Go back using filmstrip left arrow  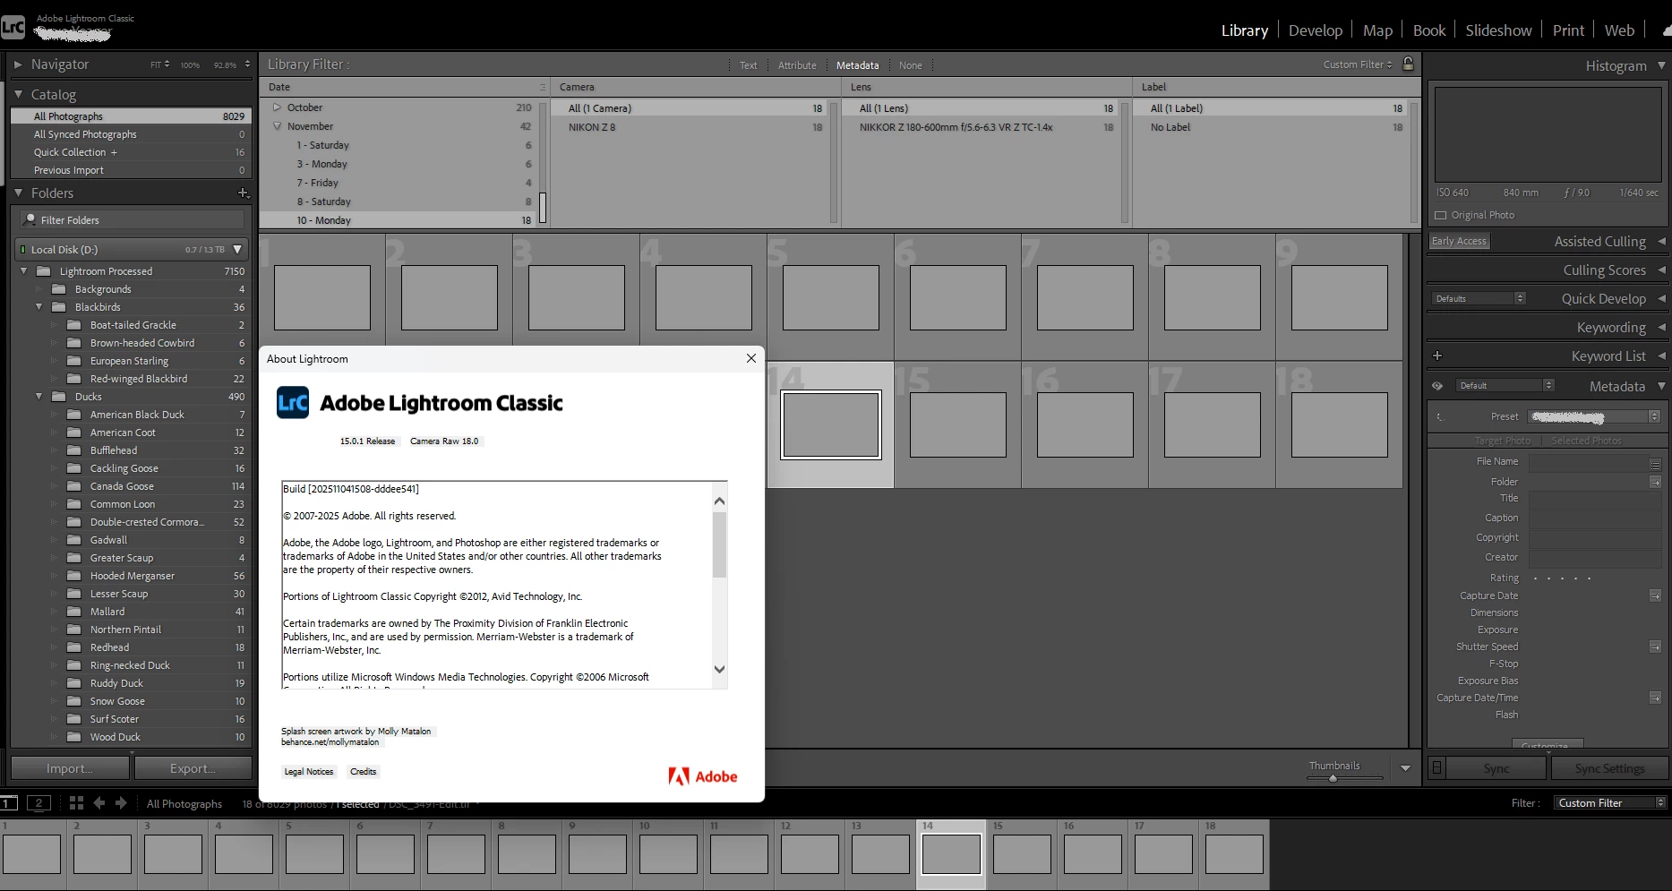(x=99, y=803)
